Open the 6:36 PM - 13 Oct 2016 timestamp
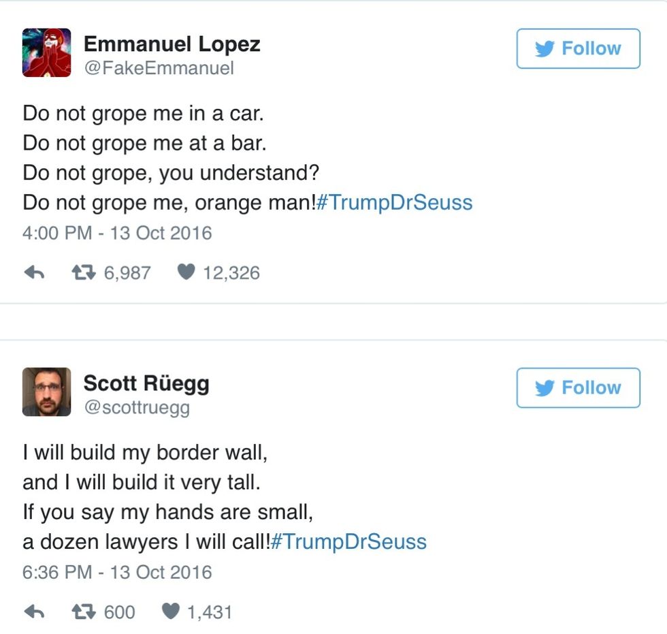Viewport: 667px width, 634px height. point(117,572)
